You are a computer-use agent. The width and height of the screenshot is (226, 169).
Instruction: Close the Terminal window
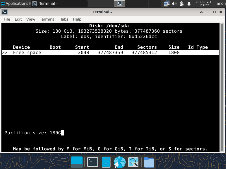tap(221, 12)
